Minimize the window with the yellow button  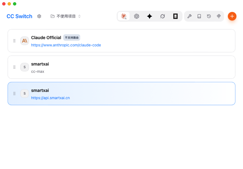9,4
